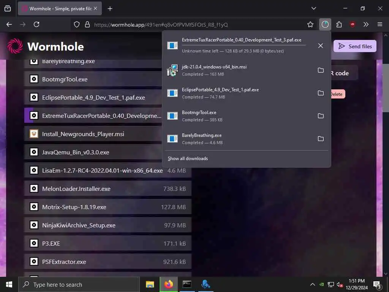Image resolution: width=389 pixels, height=292 pixels.
Task: Show hidden system tray icons
Action: tap(313, 284)
